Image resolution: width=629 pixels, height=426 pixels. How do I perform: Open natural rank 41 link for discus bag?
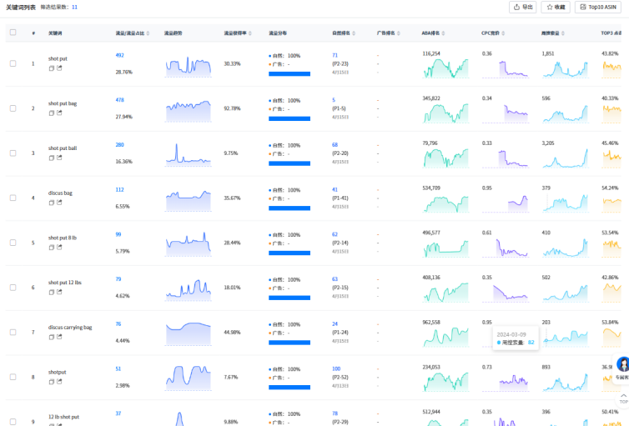pyautogui.click(x=335, y=189)
